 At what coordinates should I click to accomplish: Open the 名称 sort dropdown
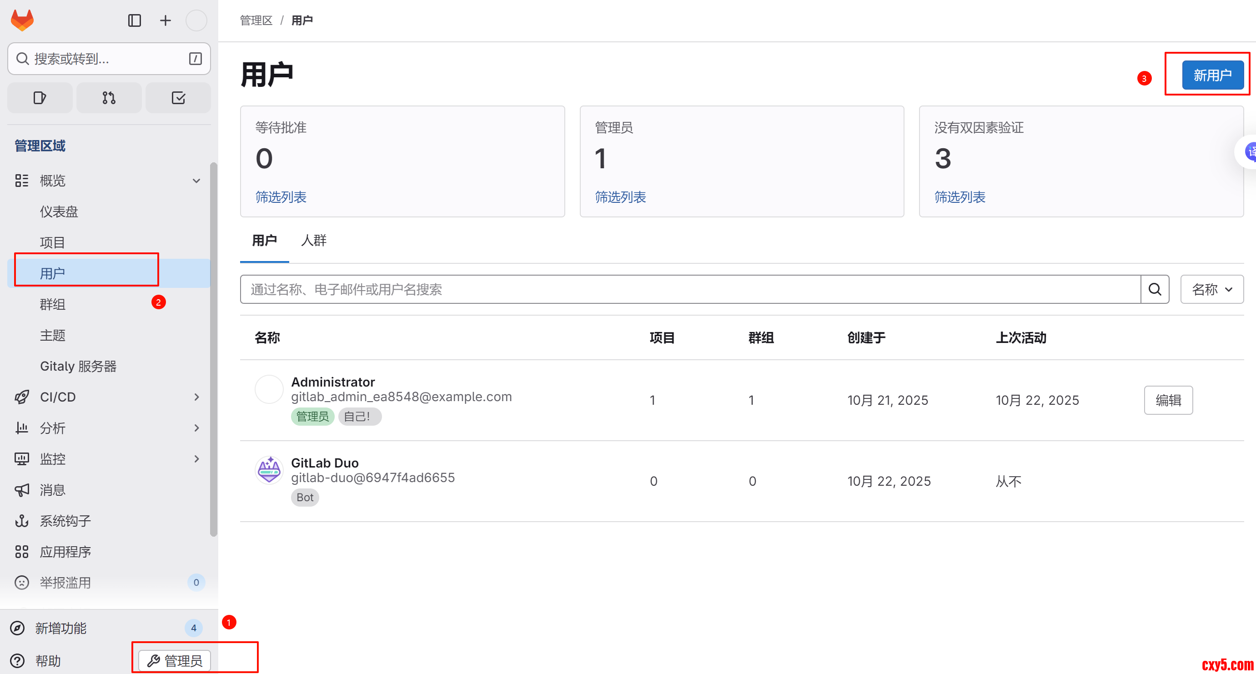tap(1211, 289)
